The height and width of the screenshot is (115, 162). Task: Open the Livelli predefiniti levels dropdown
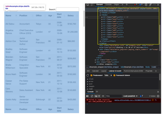click(x=130, y=96)
